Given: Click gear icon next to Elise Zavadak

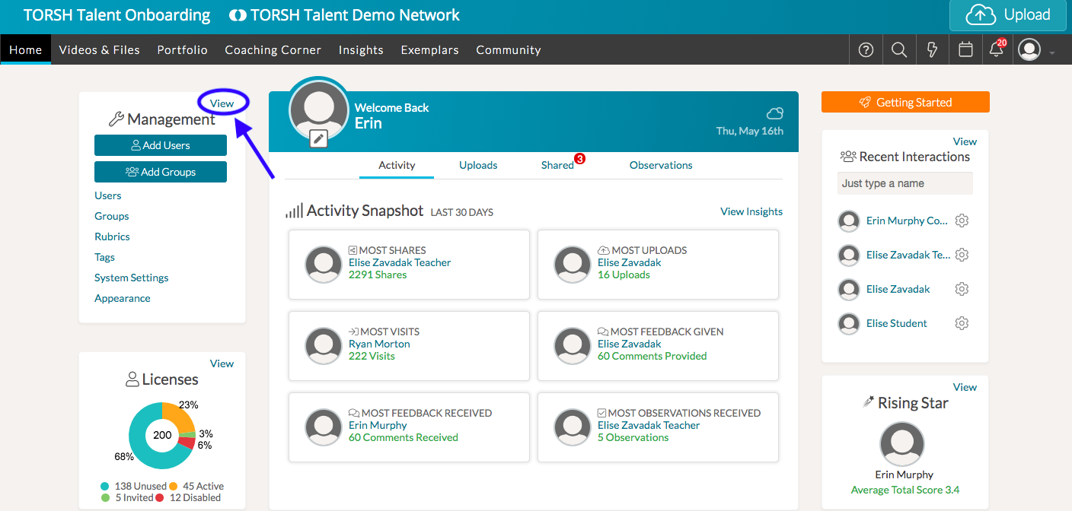Looking at the screenshot, I should pyautogui.click(x=962, y=289).
